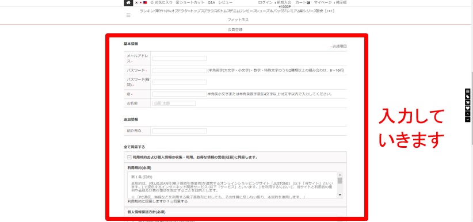Switch to the Korean flag language

136,3
